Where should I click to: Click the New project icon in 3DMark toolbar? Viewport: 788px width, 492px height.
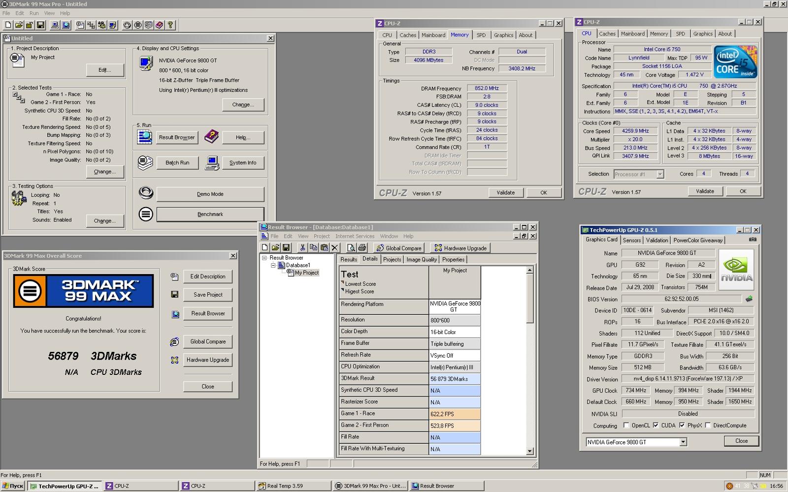tap(8, 25)
